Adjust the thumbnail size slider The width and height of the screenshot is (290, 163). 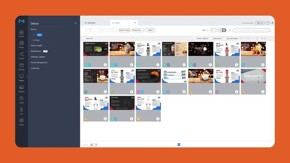point(249,38)
